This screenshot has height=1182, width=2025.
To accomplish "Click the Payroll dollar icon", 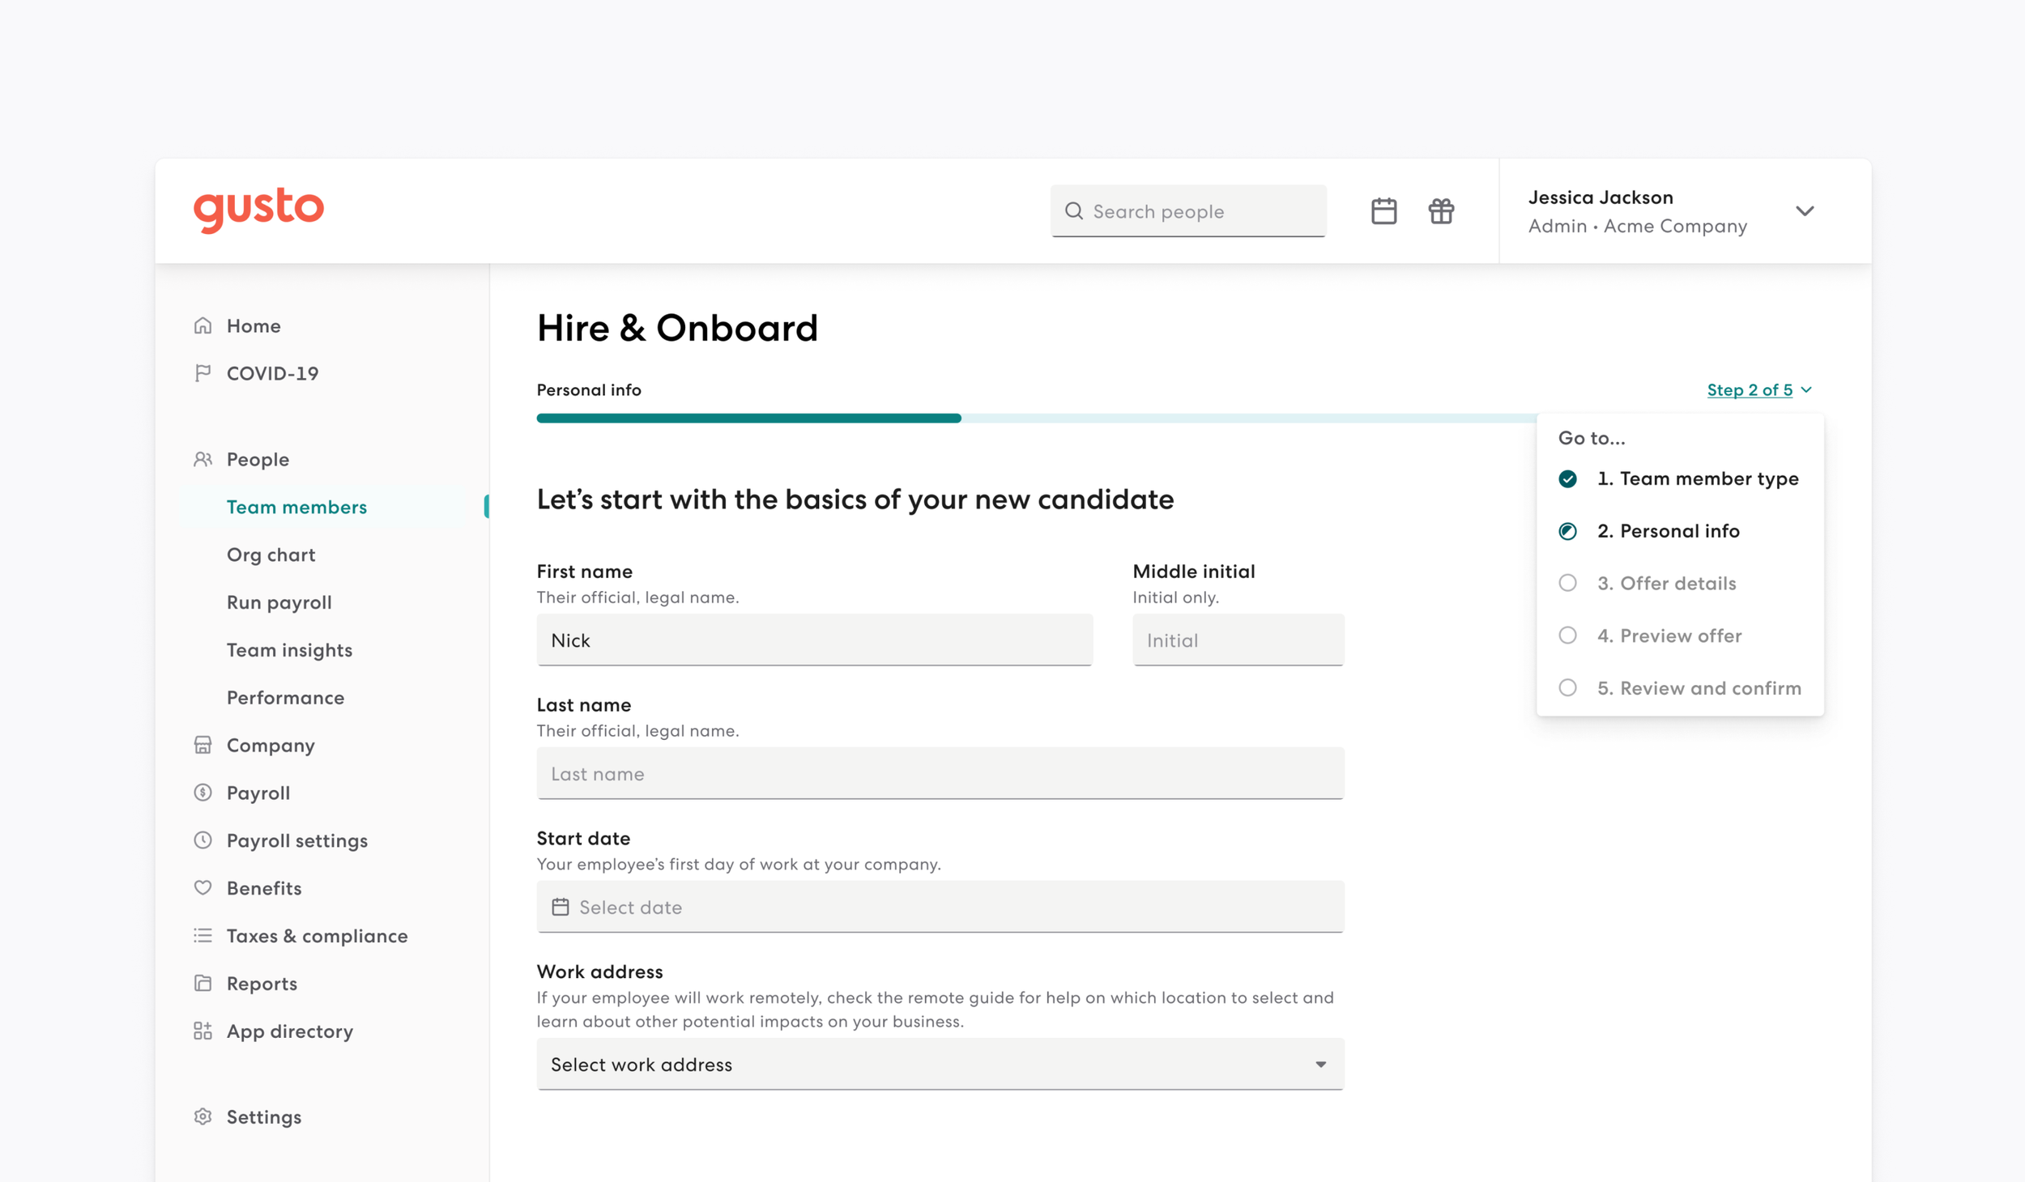I will point(202,793).
